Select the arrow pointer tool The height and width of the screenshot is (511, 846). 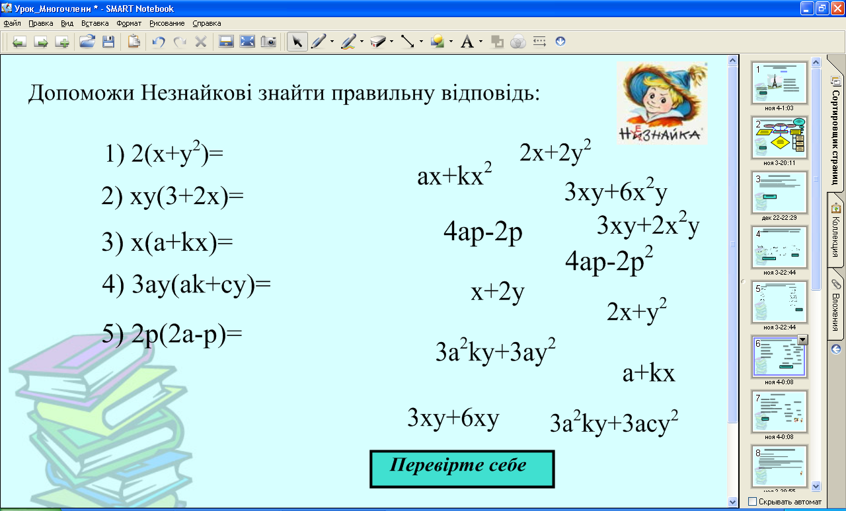click(x=297, y=42)
